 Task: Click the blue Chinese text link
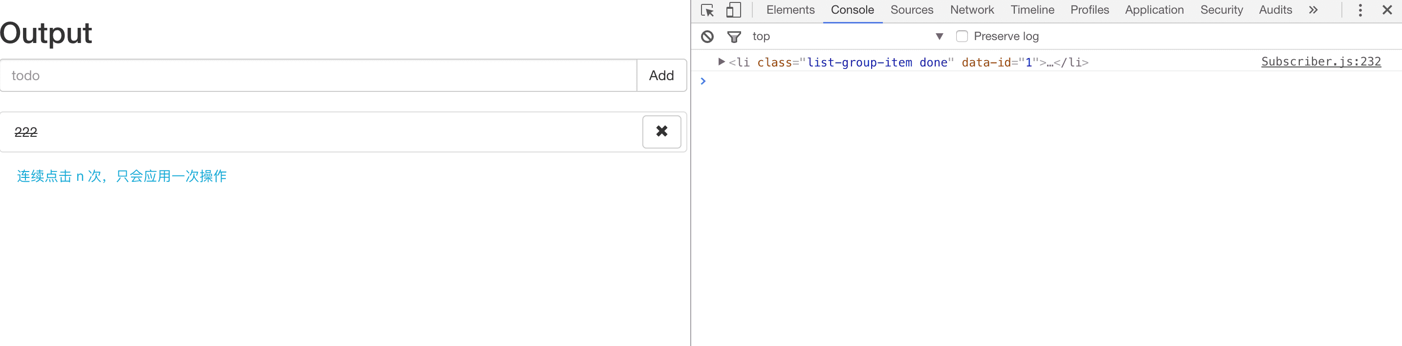121,176
